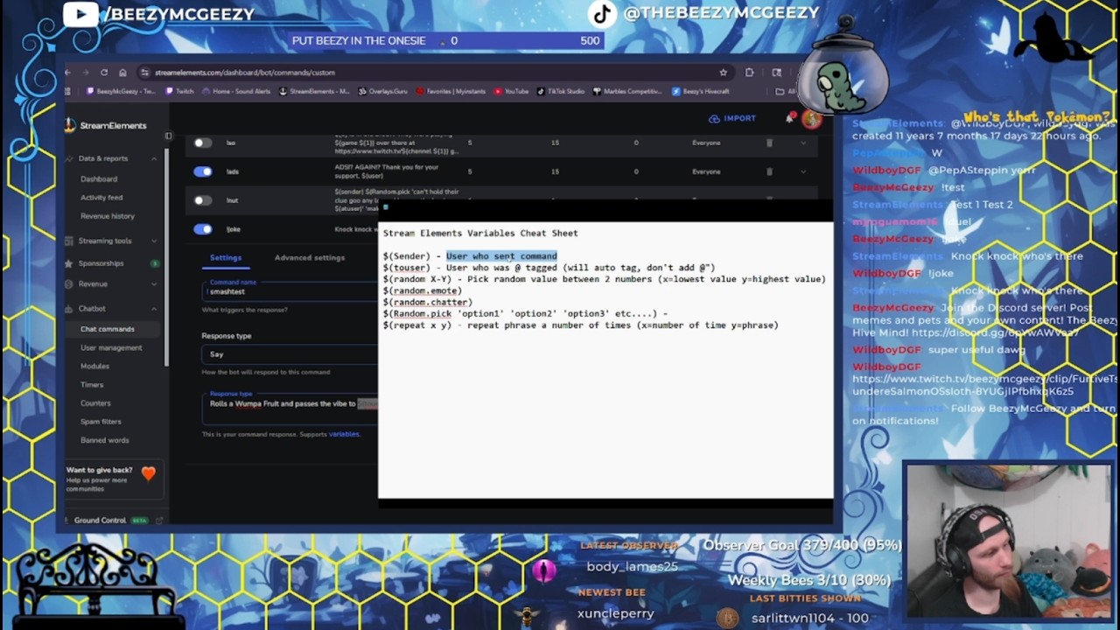This screenshot has height=630, width=1120.
Task: Collapse the Data & reports section
Action: pos(154,158)
